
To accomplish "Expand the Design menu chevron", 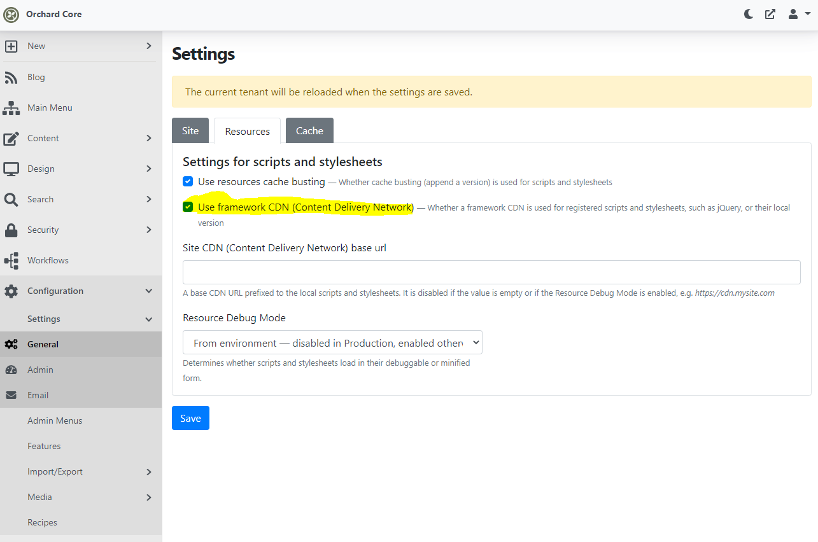I will coord(148,169).
